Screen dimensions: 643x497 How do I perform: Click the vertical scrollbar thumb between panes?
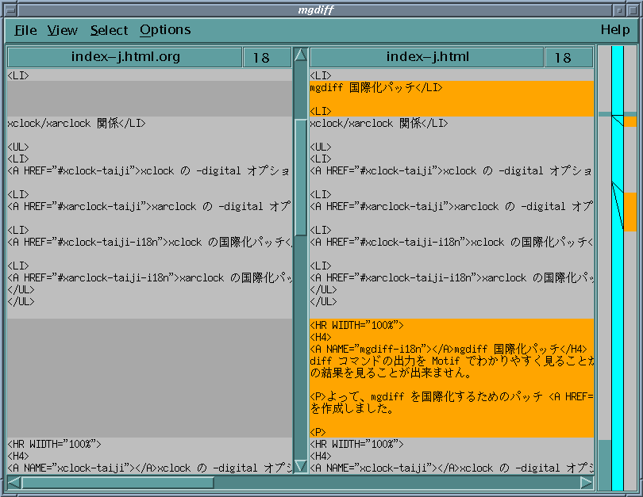tap(300, 174)
